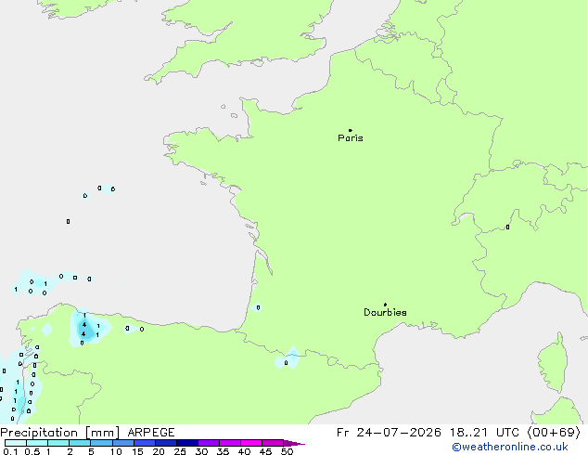This screenshot has height=455, width=588.
Task: Pick the 2 to 5 mm legend swatch
Action: [x=80, y=443]
